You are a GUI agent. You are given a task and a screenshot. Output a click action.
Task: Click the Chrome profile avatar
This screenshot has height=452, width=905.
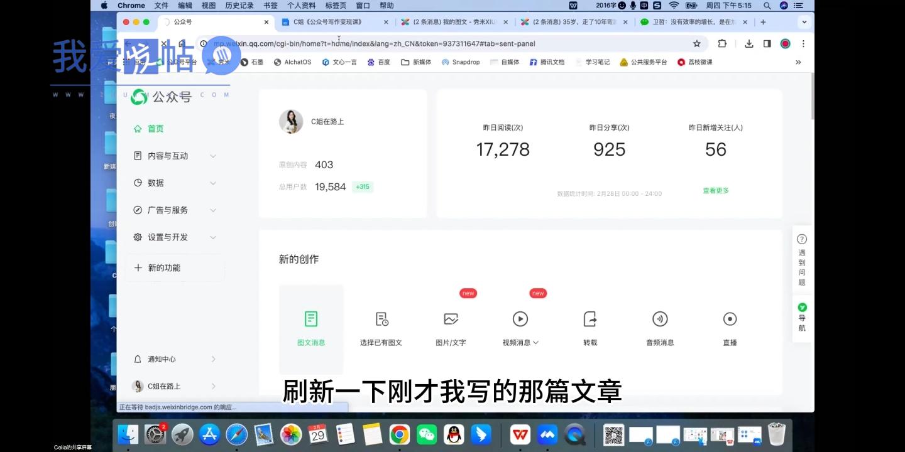pos(785,44)
